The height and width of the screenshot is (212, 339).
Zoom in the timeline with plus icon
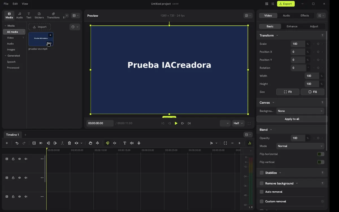[240, 143]
